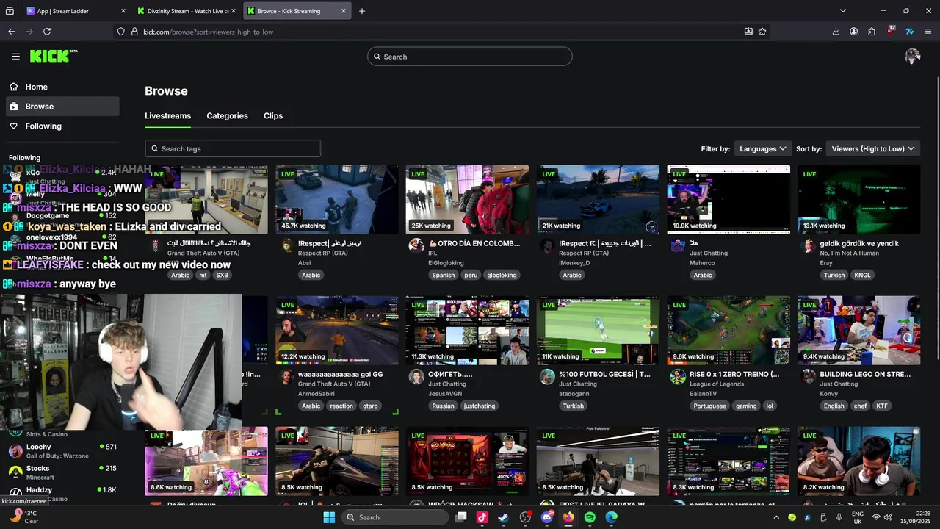Image resolution: width=940 pixels, height=529 pixels.
Task: Go back with browser back arrow
Action: (12, 32)
